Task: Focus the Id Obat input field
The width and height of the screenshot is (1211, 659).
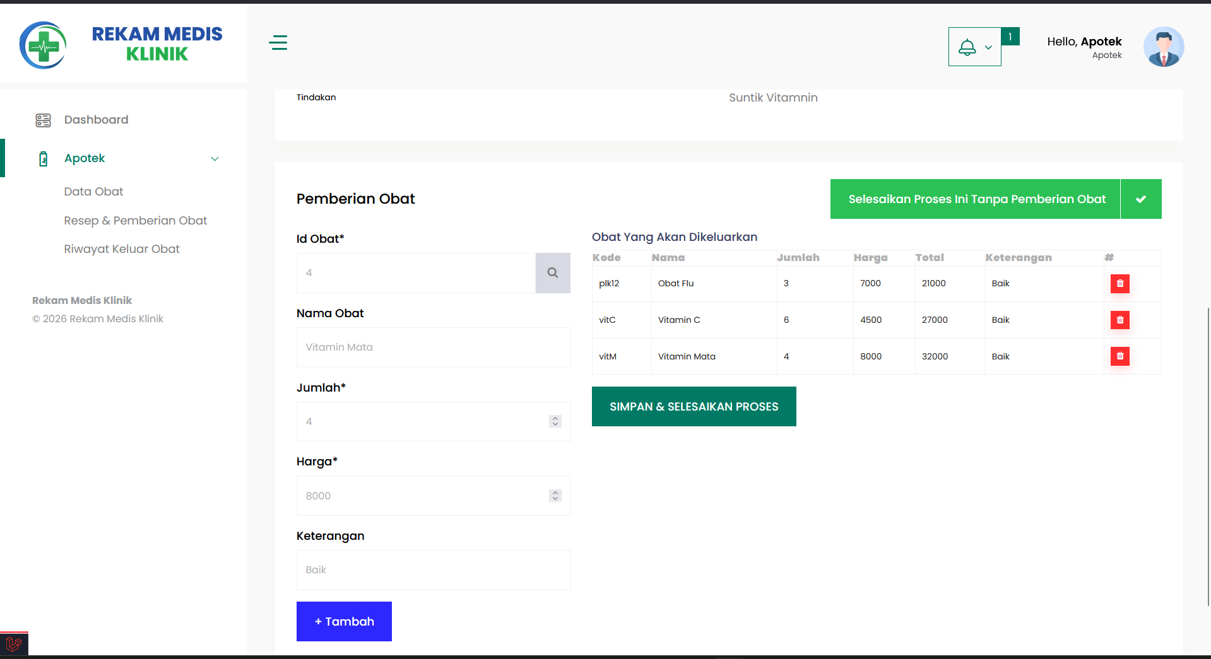Action: click(x=416, y=273)
